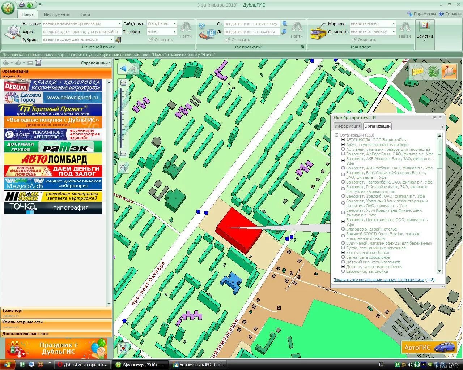Select the Транспорт panel header
The width and height of the screenshot is (463, 370).
click(56, 312)
